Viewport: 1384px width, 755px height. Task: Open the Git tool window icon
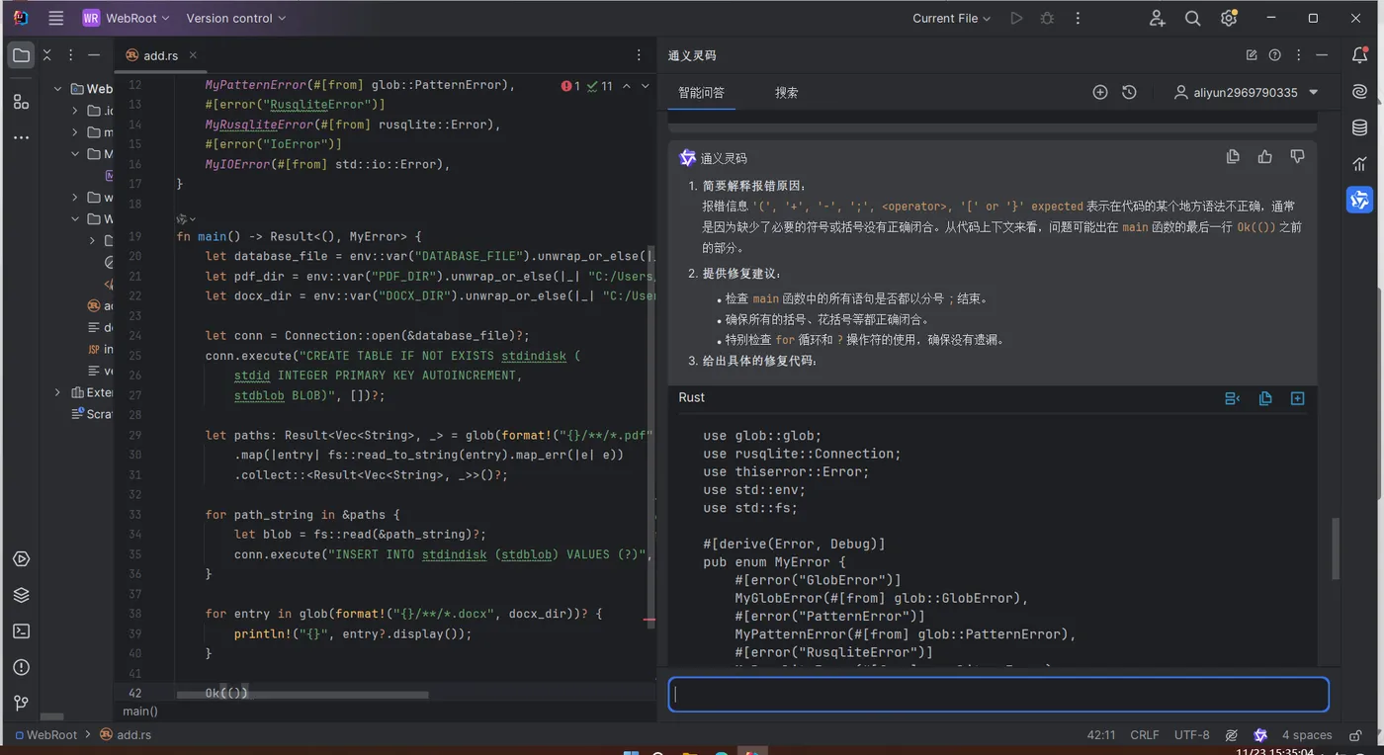coord(21,703)
